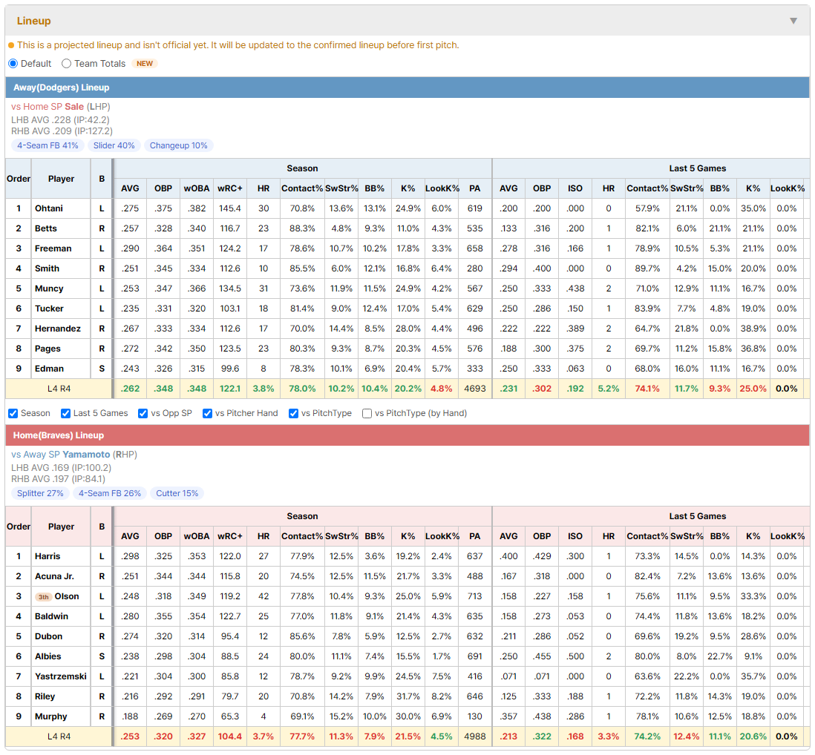Enable vs PitchType (by Hand) checkbox
Viewport: 815px width, 755px height.
click(367, 413)
